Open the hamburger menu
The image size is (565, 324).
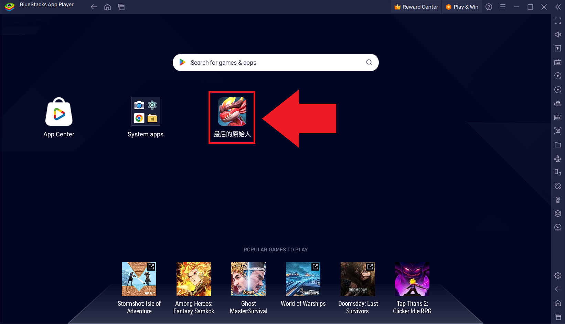[x=503, y=7]
